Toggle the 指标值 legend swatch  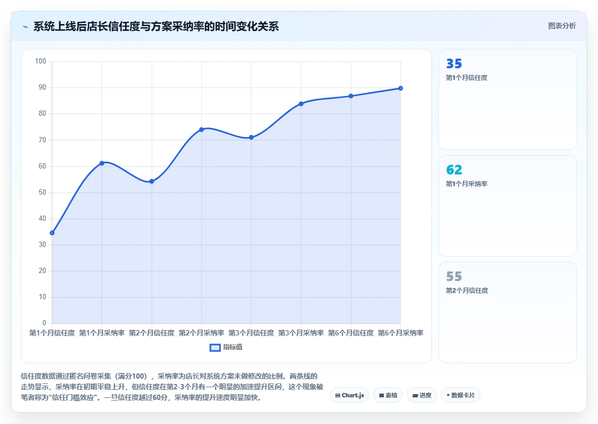coord(215,347)
